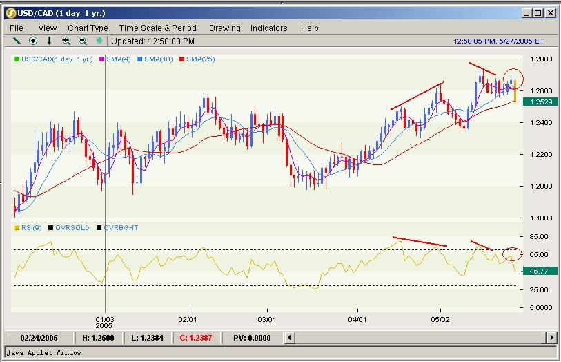Select the OVRSOLD legend label
The image size is (561, 362).
pos(72,228)
